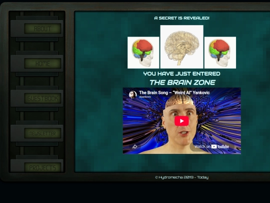Play the Brain Song YouTube video
270x203 pixels.
[x=181, y=121]
